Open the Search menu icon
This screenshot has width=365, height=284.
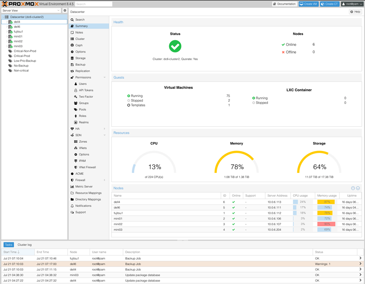pos(72,20)
